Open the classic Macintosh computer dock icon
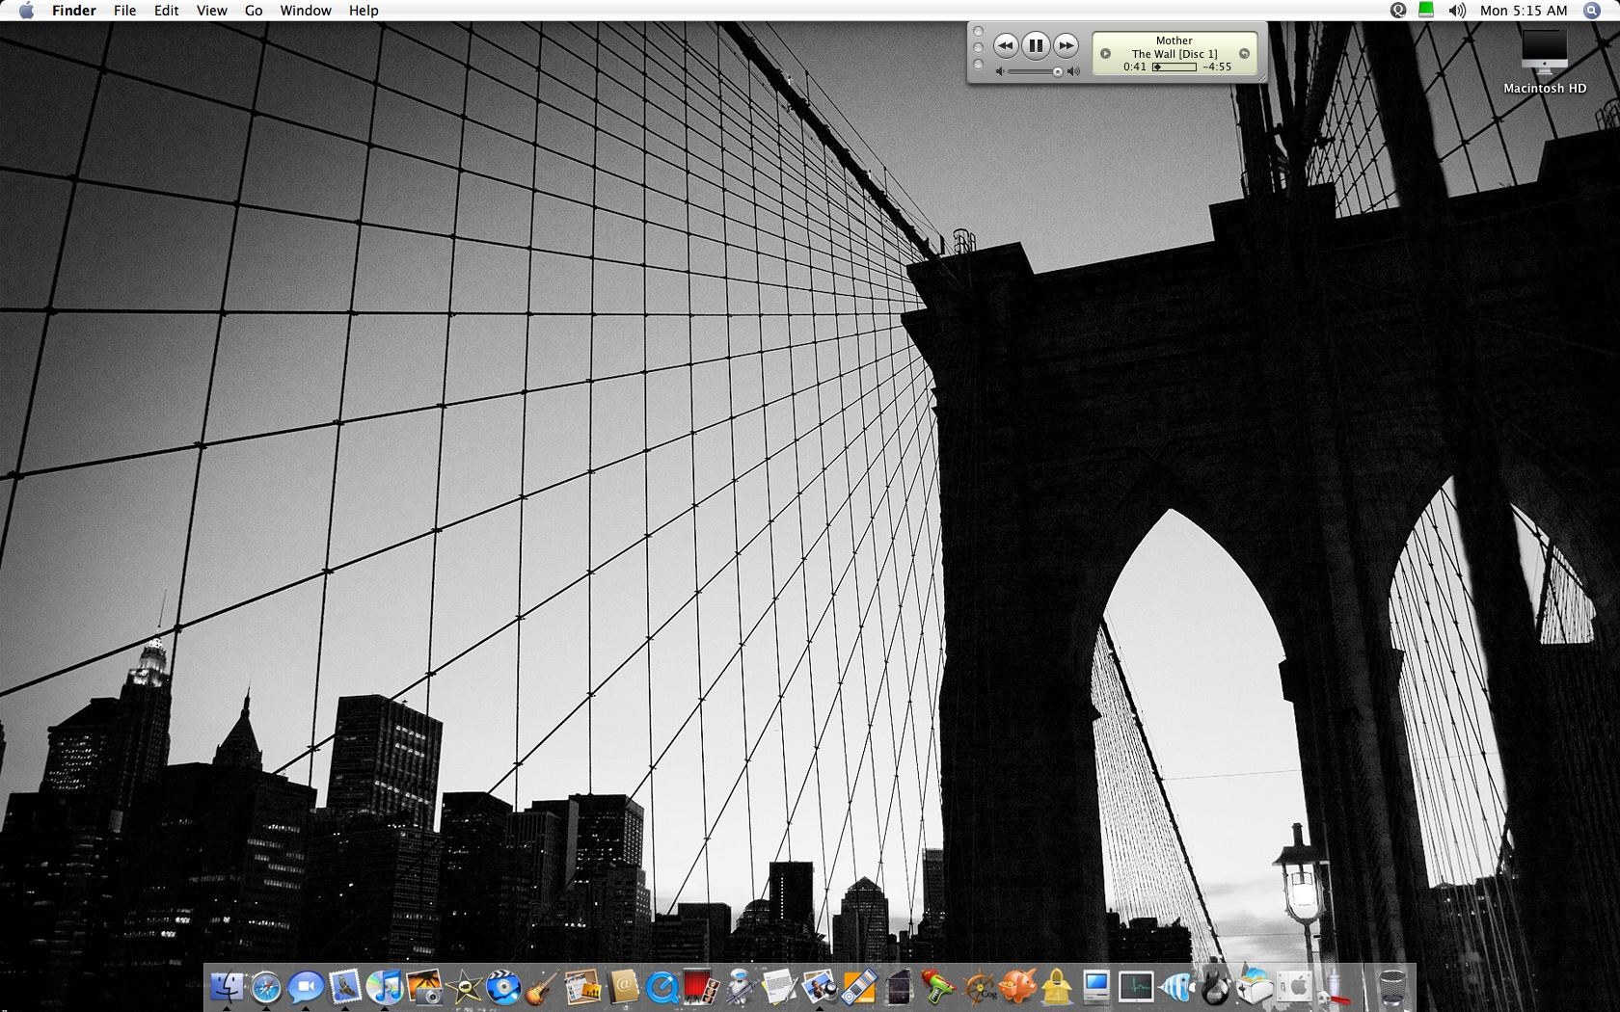This screenshot has height=1012, width=1620. pos(1096,986)
